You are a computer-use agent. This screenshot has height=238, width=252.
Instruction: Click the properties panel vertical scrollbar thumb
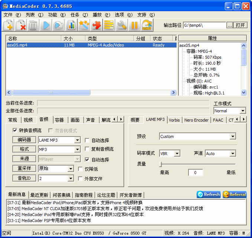244,57
